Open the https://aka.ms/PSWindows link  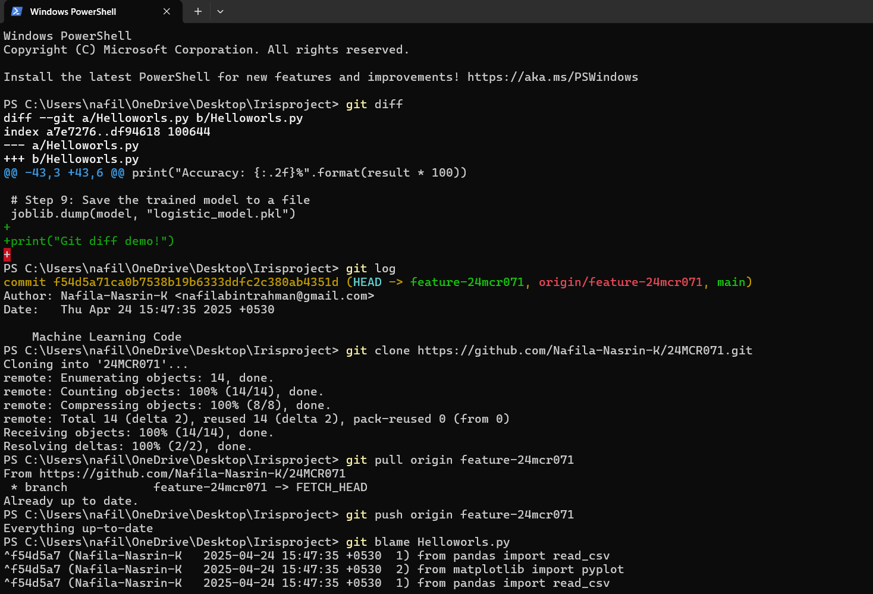coord(552,77)
